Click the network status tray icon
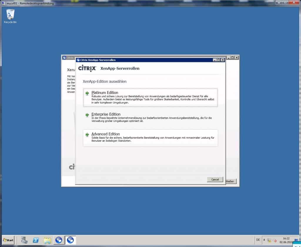 coord(269,240)
